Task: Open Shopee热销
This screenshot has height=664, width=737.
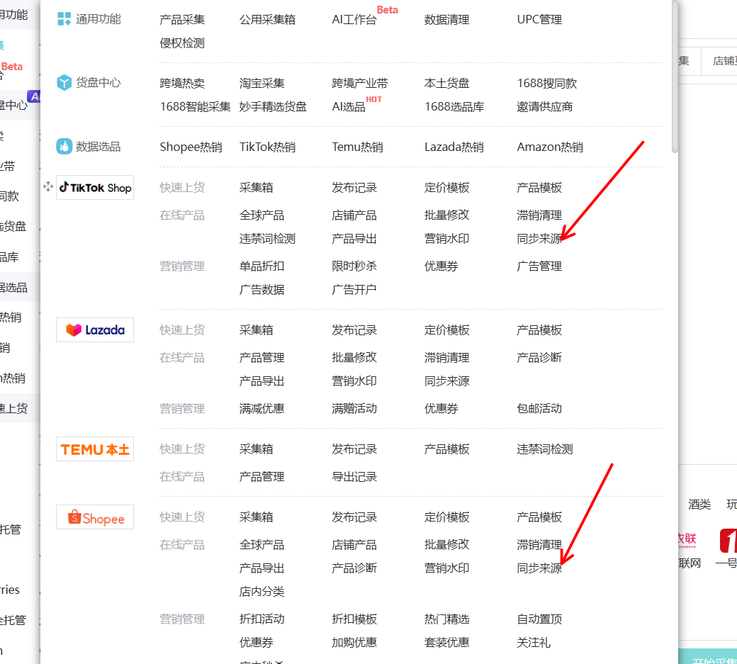Action: coord(191,147)
